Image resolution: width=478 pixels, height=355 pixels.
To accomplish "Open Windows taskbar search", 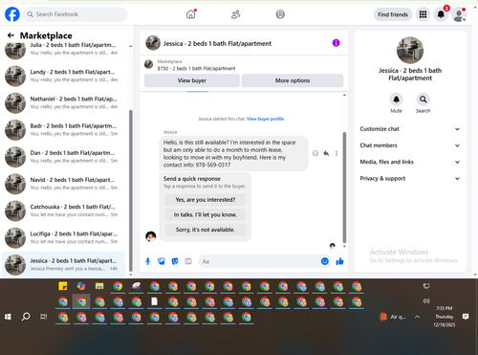I will click(x=26, y=317).
